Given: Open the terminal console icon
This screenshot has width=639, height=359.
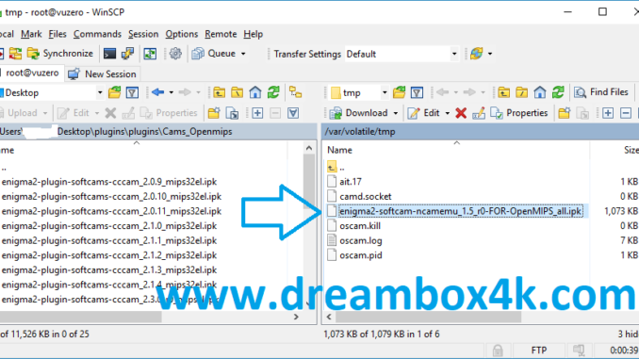Looking at the screenshot, I should tap(109, 54).
